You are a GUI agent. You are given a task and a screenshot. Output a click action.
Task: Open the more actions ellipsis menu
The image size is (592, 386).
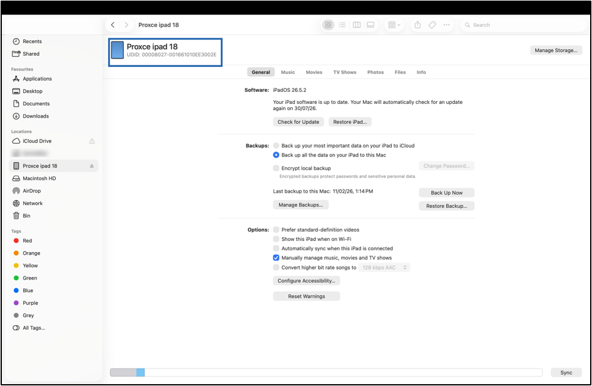[x=447, y=25]
